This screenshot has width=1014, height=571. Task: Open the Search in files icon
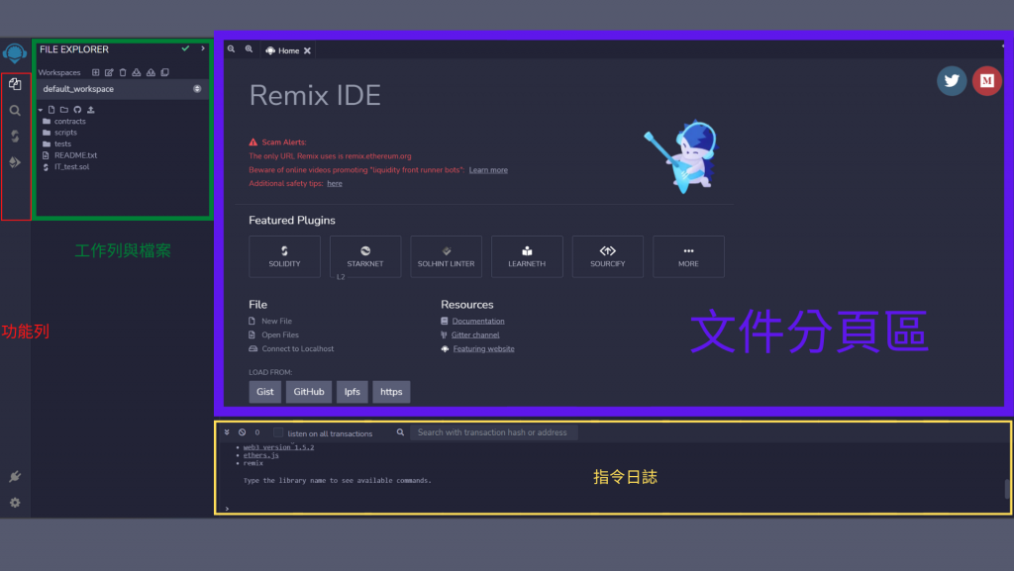[15, 111]
